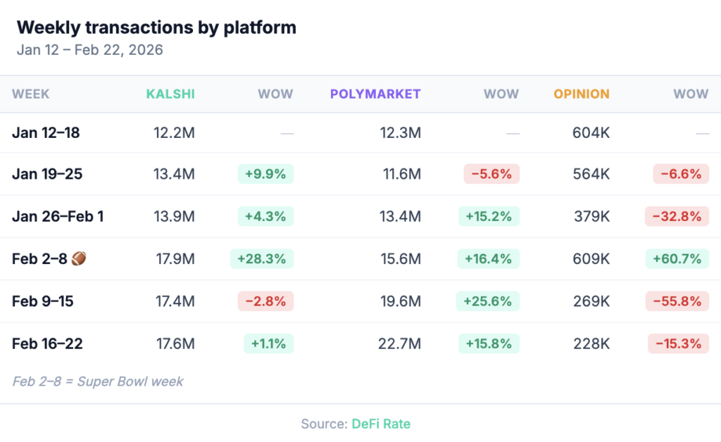This screenshot has width=721, height=442.
Task: Click the Weekly transactions by platform title
Action: [156, 27]
